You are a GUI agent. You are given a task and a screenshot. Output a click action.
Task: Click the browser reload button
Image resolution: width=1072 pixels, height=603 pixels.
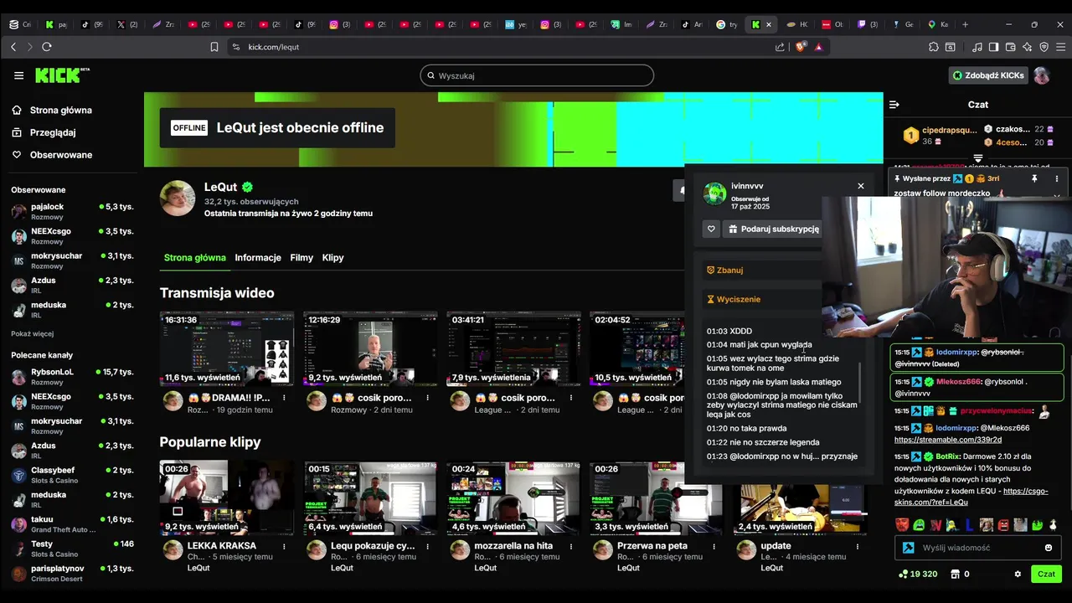tap(47, 47)
